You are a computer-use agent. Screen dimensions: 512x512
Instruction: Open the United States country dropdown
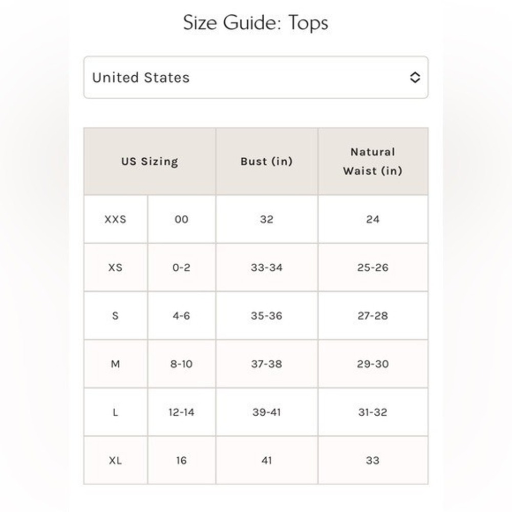point(255,77)
